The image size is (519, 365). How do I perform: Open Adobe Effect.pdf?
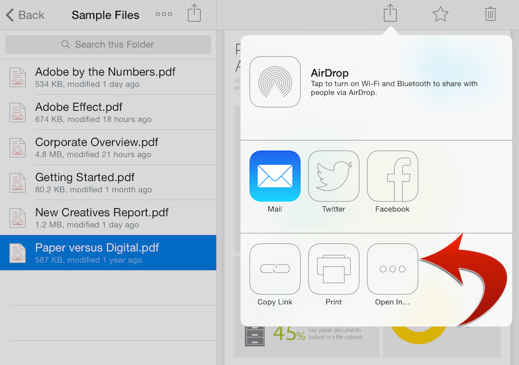(108, 112)
